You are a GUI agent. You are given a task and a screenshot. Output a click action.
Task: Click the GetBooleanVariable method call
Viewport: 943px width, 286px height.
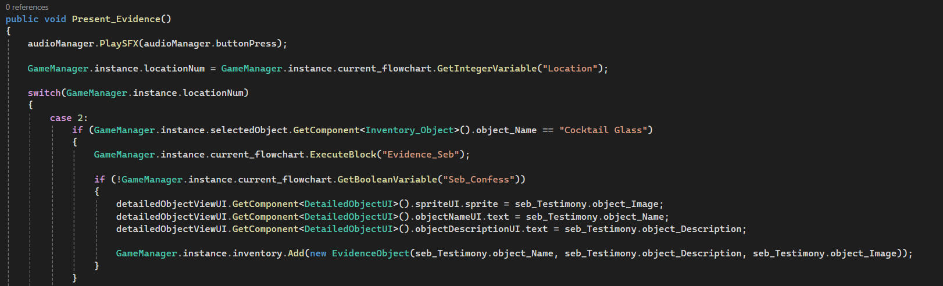pos(387,180)
